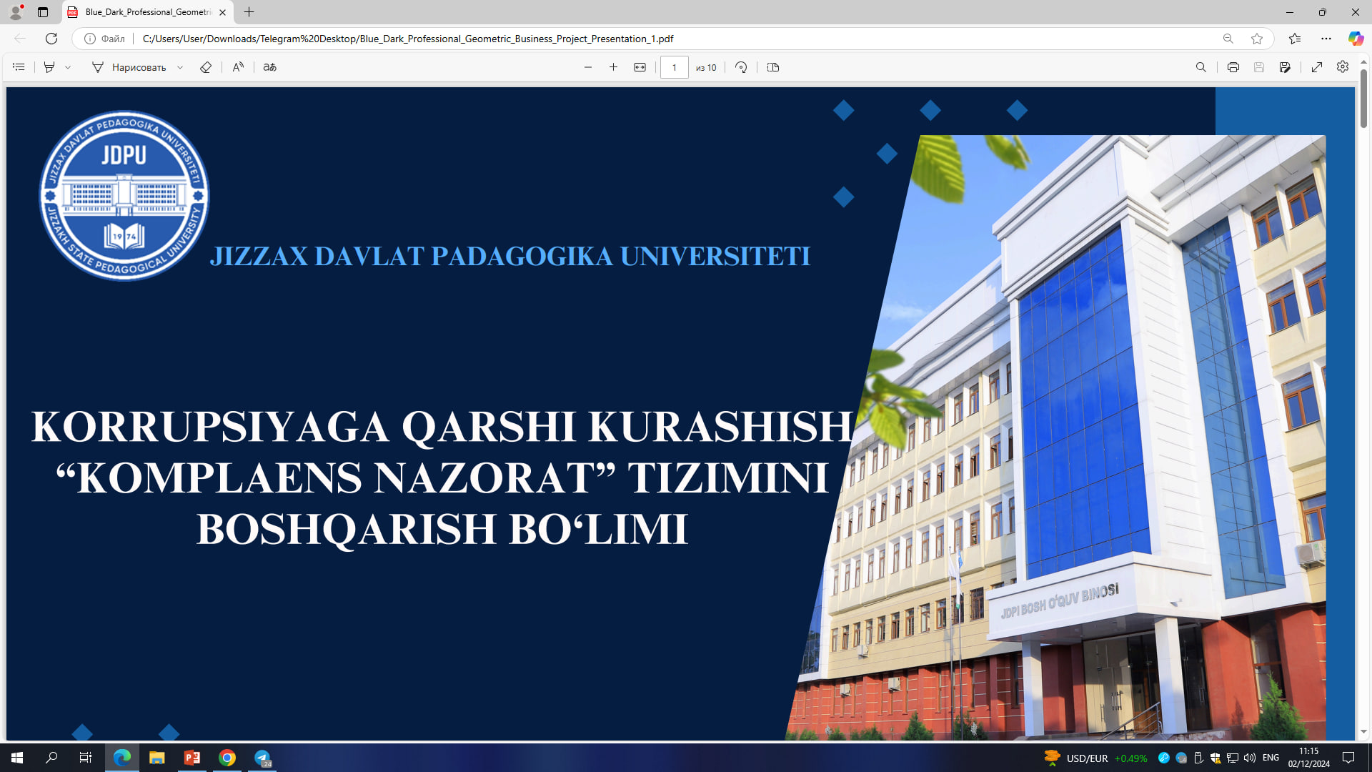Open tab actions menu

pyautogui.click(x=43, y=12)
